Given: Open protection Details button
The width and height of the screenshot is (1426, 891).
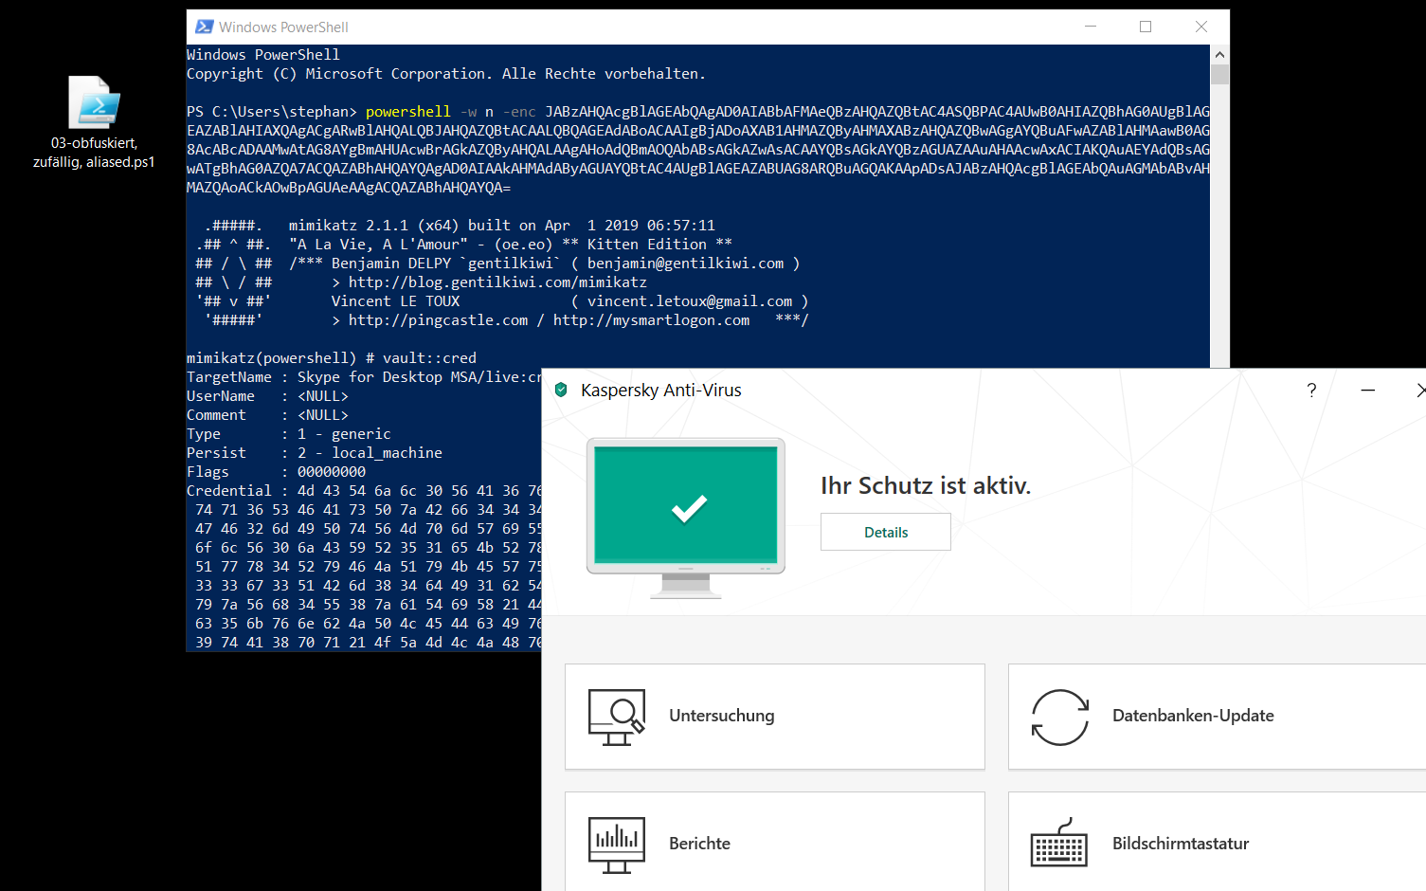Looking at the screenshot, I should [886, 532].
